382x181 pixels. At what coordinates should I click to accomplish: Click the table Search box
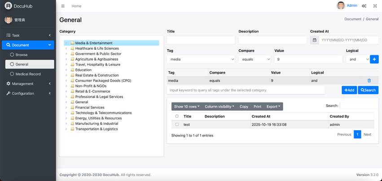[x=359, y=106]
